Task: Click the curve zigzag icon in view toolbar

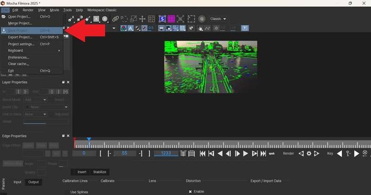Action: [x=207, y=28]
